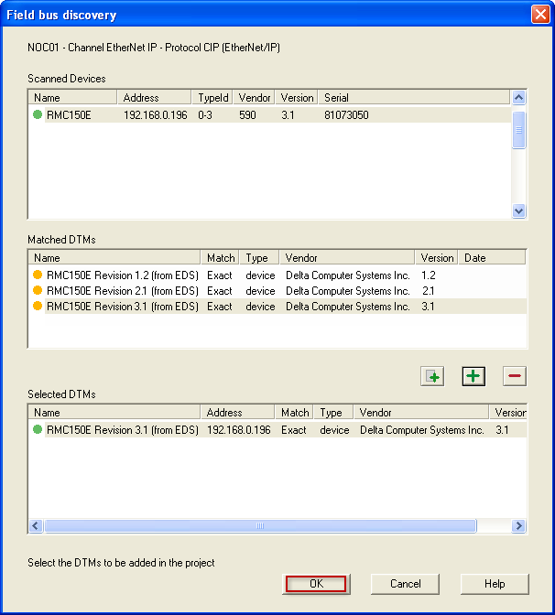The width and height of the screenshot is (555, 615).
Task: Click Version header in Scanned Devices
Action: (297, 98)
